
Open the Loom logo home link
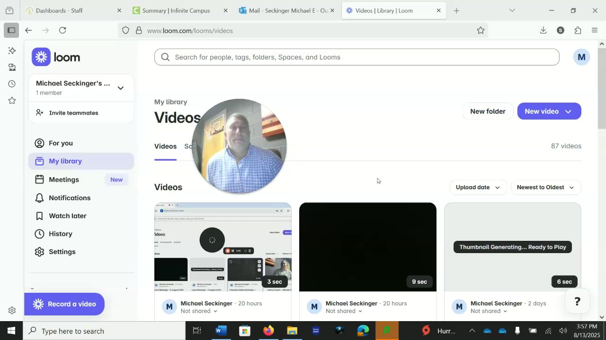(56, 57)
